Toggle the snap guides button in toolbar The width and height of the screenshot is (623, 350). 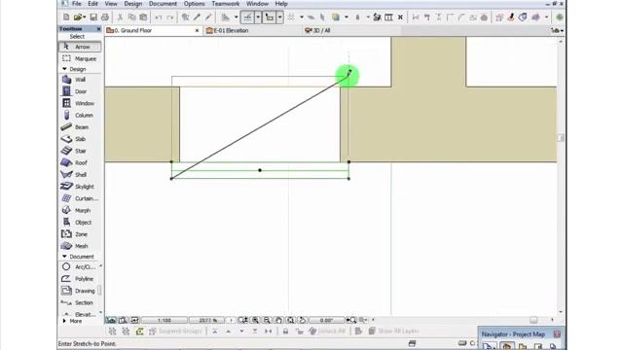click(x=270, y=17)
